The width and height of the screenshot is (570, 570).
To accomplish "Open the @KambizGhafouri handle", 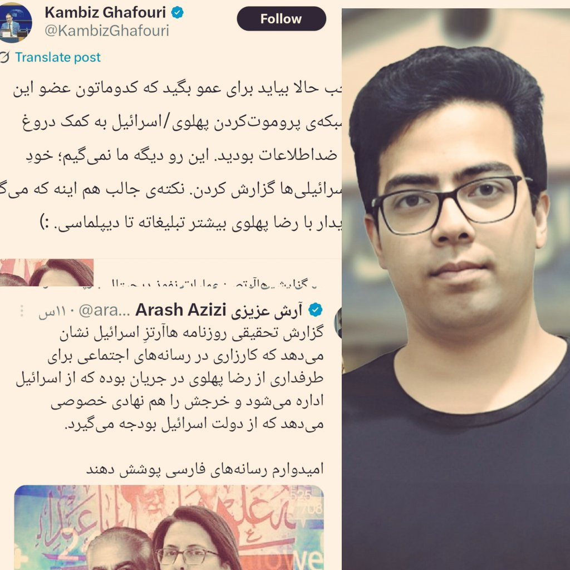I will coord(107,31).
